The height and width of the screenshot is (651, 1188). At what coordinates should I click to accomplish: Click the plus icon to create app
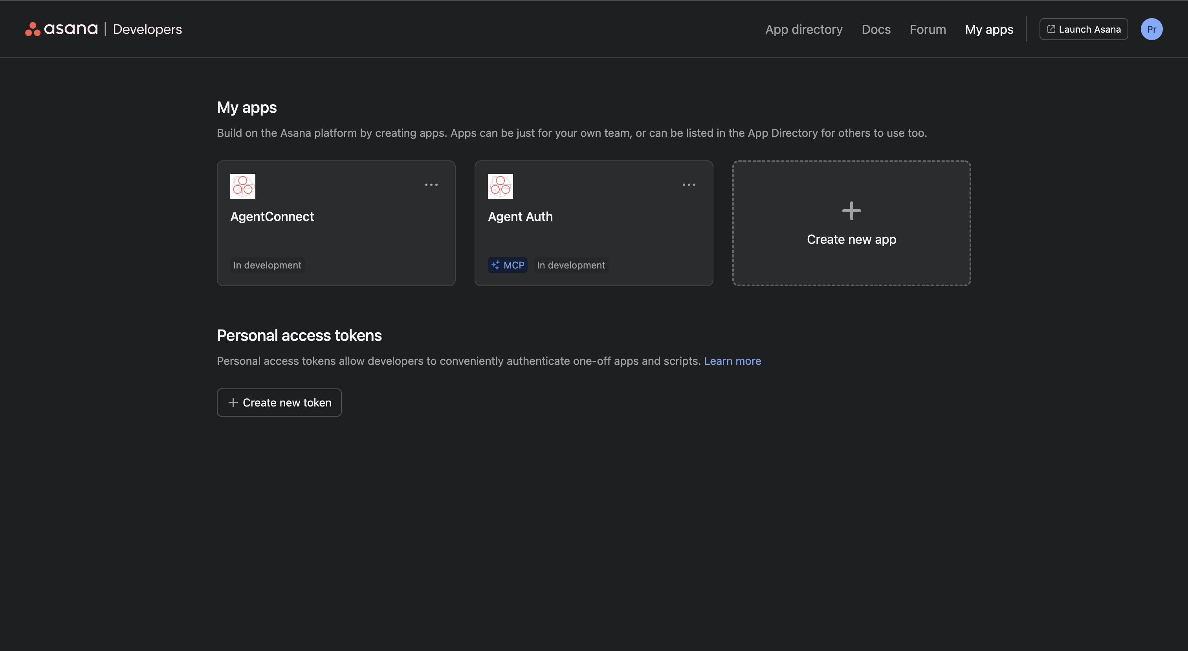coord(851,211)
